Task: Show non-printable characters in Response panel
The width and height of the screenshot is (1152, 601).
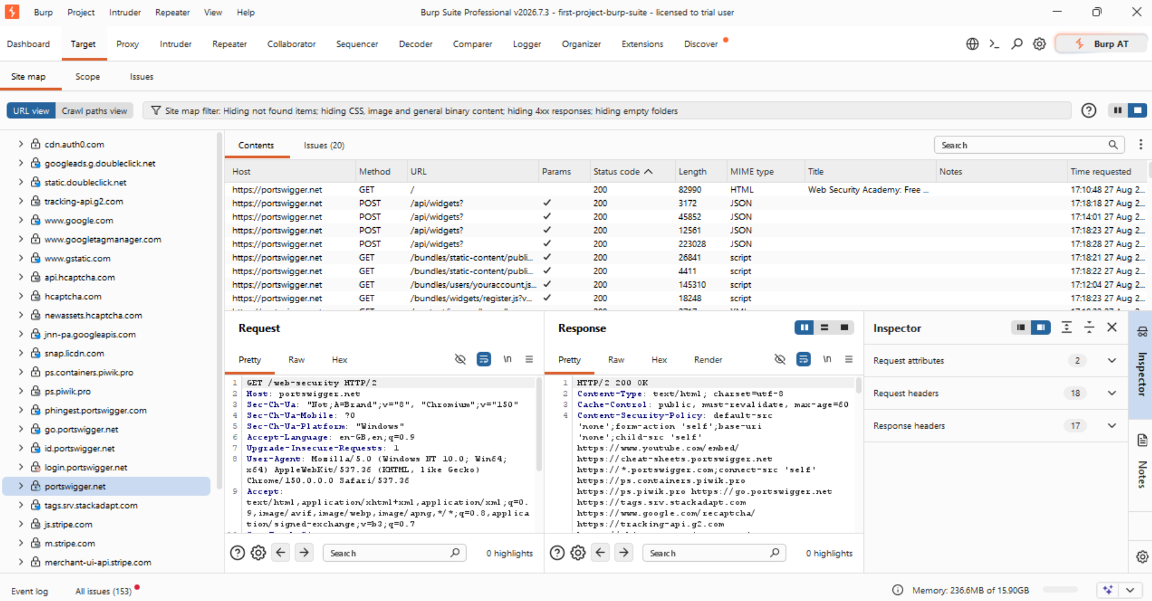Action: [827, 359]
